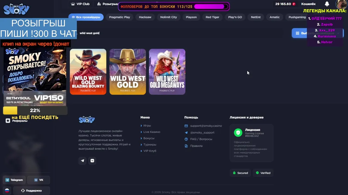348x195 pixels.
Task: Open Поддержка support button
Action: [32, 191]
